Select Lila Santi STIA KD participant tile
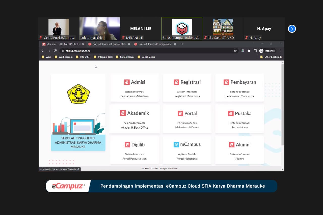The width and height of the screenshot is (323, 215). (223, 29)
